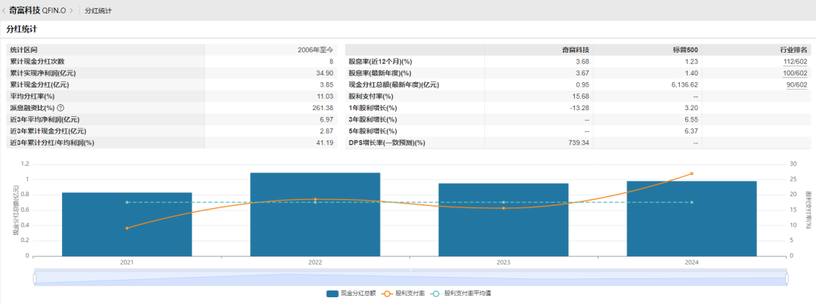The height and width of the screenshot is (304, 816).
Task: Click 2024 payout ratio line point
Action: (691, 173)
